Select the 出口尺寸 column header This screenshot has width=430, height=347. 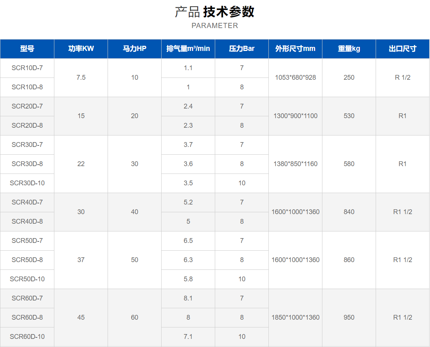point(403,49)
